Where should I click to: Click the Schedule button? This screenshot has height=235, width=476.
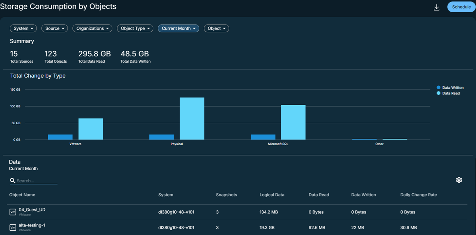pyautogui.click(x=461, y=7)
